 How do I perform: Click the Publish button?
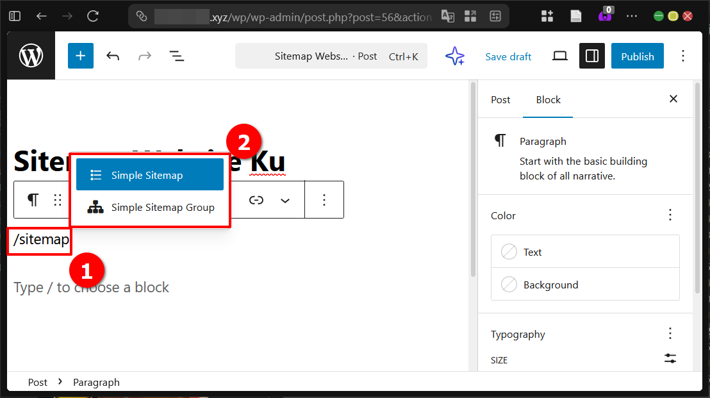pos(637,56)
